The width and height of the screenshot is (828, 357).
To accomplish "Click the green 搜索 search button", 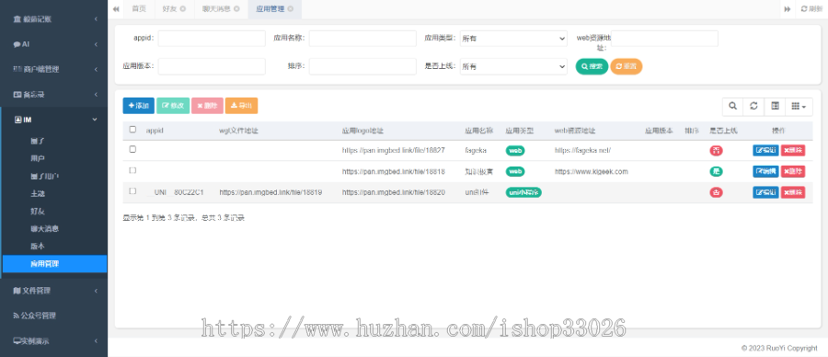I will 592,66.
